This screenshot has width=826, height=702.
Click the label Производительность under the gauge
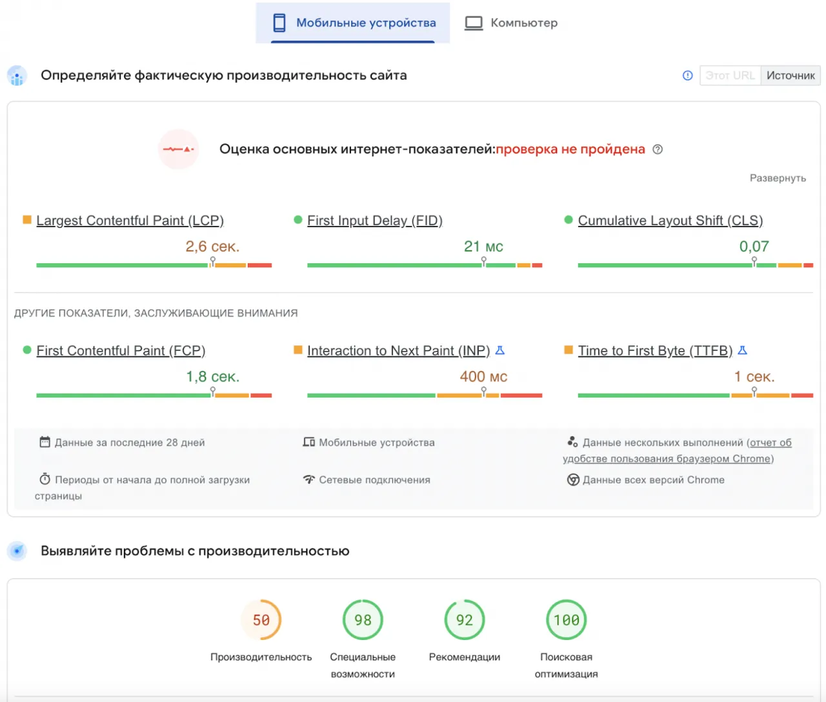click(261, 657)
